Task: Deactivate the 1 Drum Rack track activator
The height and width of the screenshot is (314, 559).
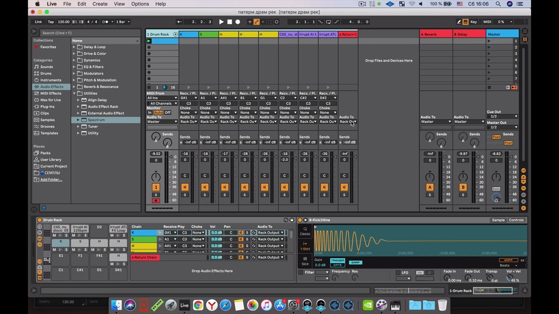Action: tap(156, 187)
